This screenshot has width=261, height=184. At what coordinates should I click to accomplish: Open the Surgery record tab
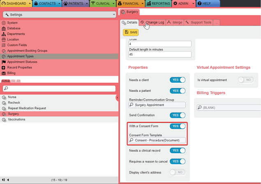point(129,12)
